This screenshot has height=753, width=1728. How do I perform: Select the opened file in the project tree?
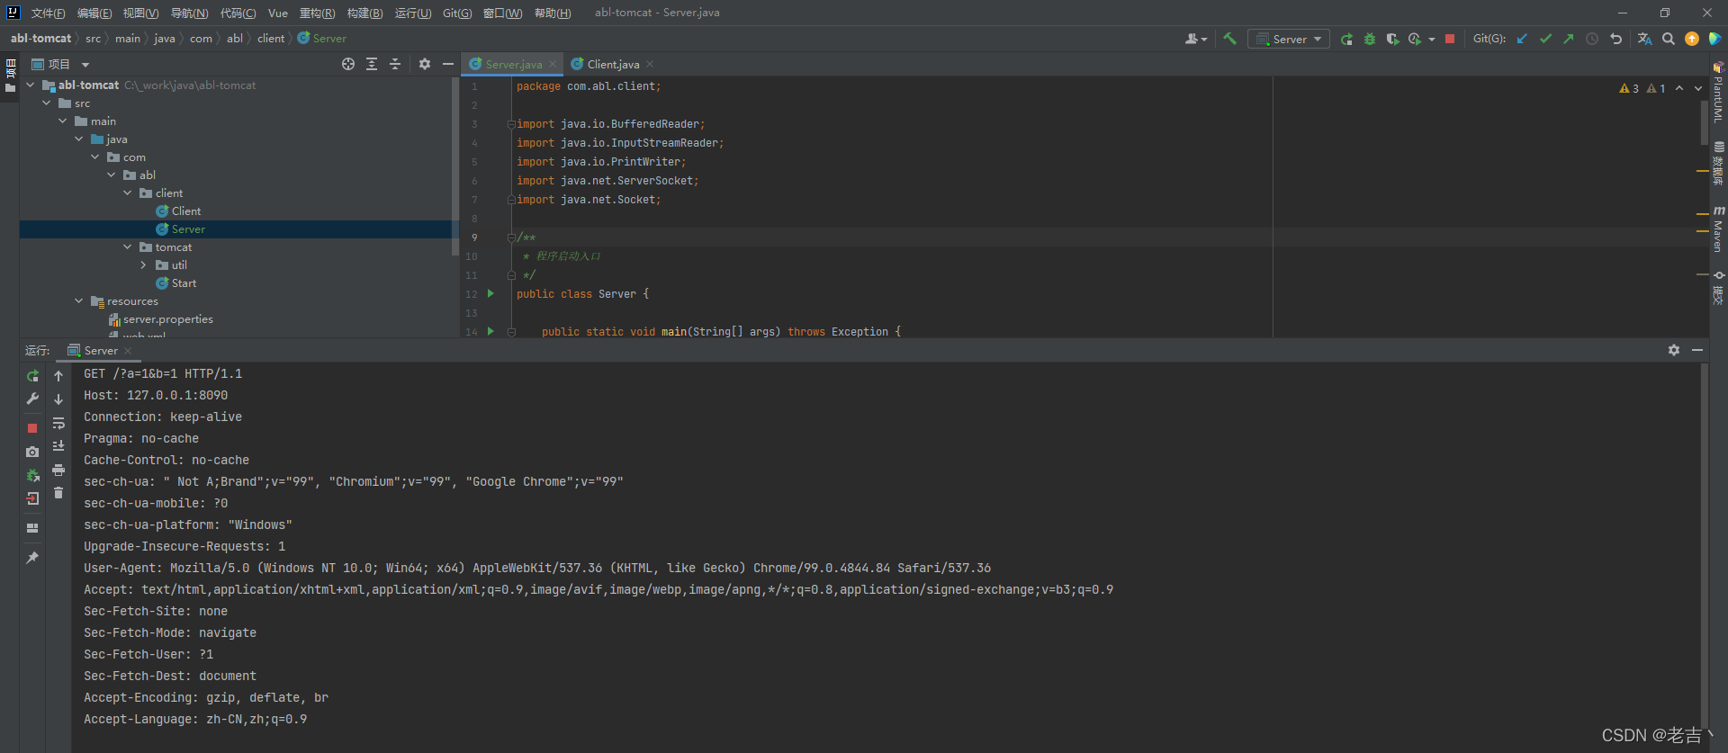[348, 64]
